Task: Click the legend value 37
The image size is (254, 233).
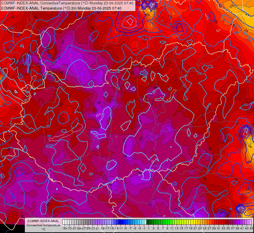Action: (x=233, y=228)
